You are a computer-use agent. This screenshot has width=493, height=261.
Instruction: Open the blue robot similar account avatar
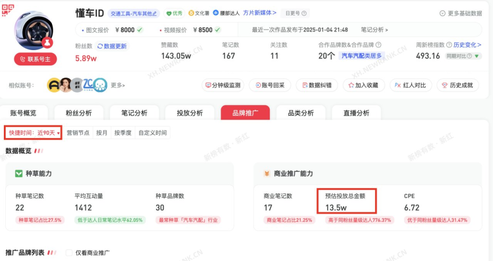click(100, 85)
